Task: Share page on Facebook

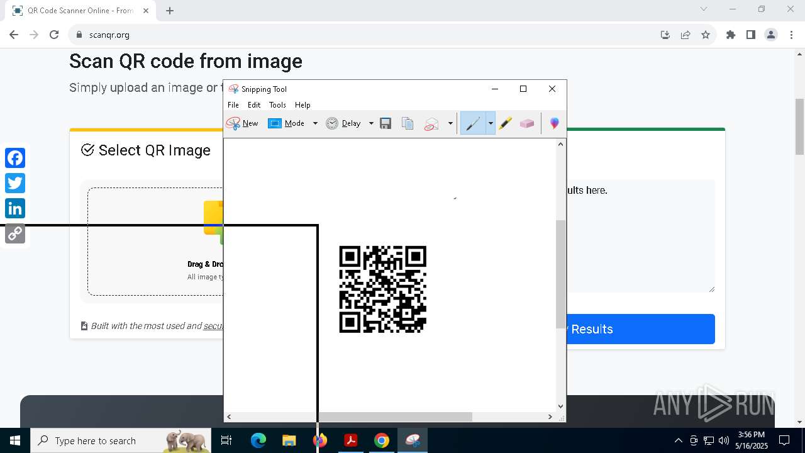Action: (x=15, y=158)
